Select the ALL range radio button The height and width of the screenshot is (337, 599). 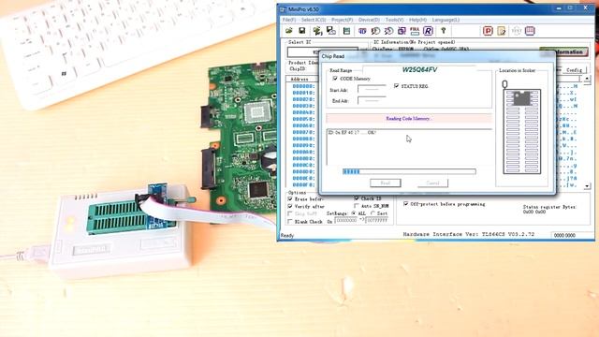coord(354,213)
